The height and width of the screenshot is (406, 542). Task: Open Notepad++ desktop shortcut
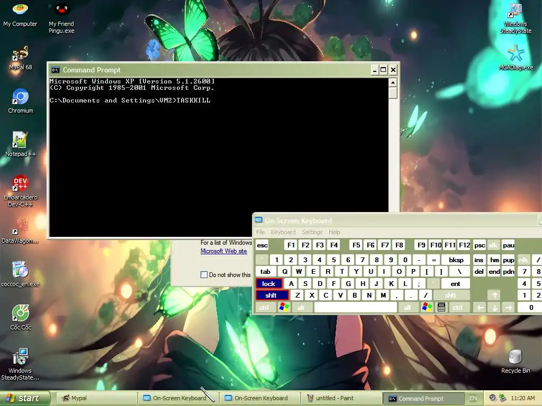pos(20,144)
